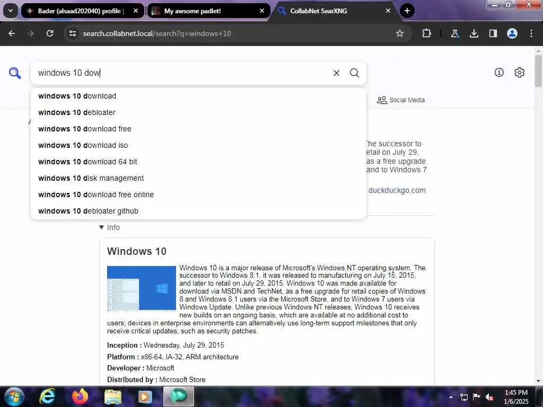This screenshot has width=543, height=407.
Task: Open File Explorer from taskbar
Action: (x=113, y=396)
